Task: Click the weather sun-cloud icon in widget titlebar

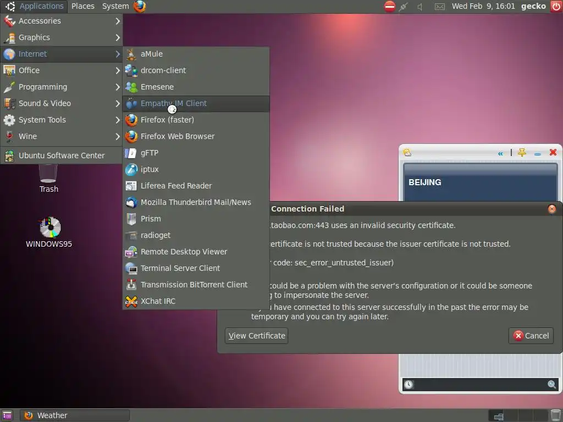Action: 407,153
